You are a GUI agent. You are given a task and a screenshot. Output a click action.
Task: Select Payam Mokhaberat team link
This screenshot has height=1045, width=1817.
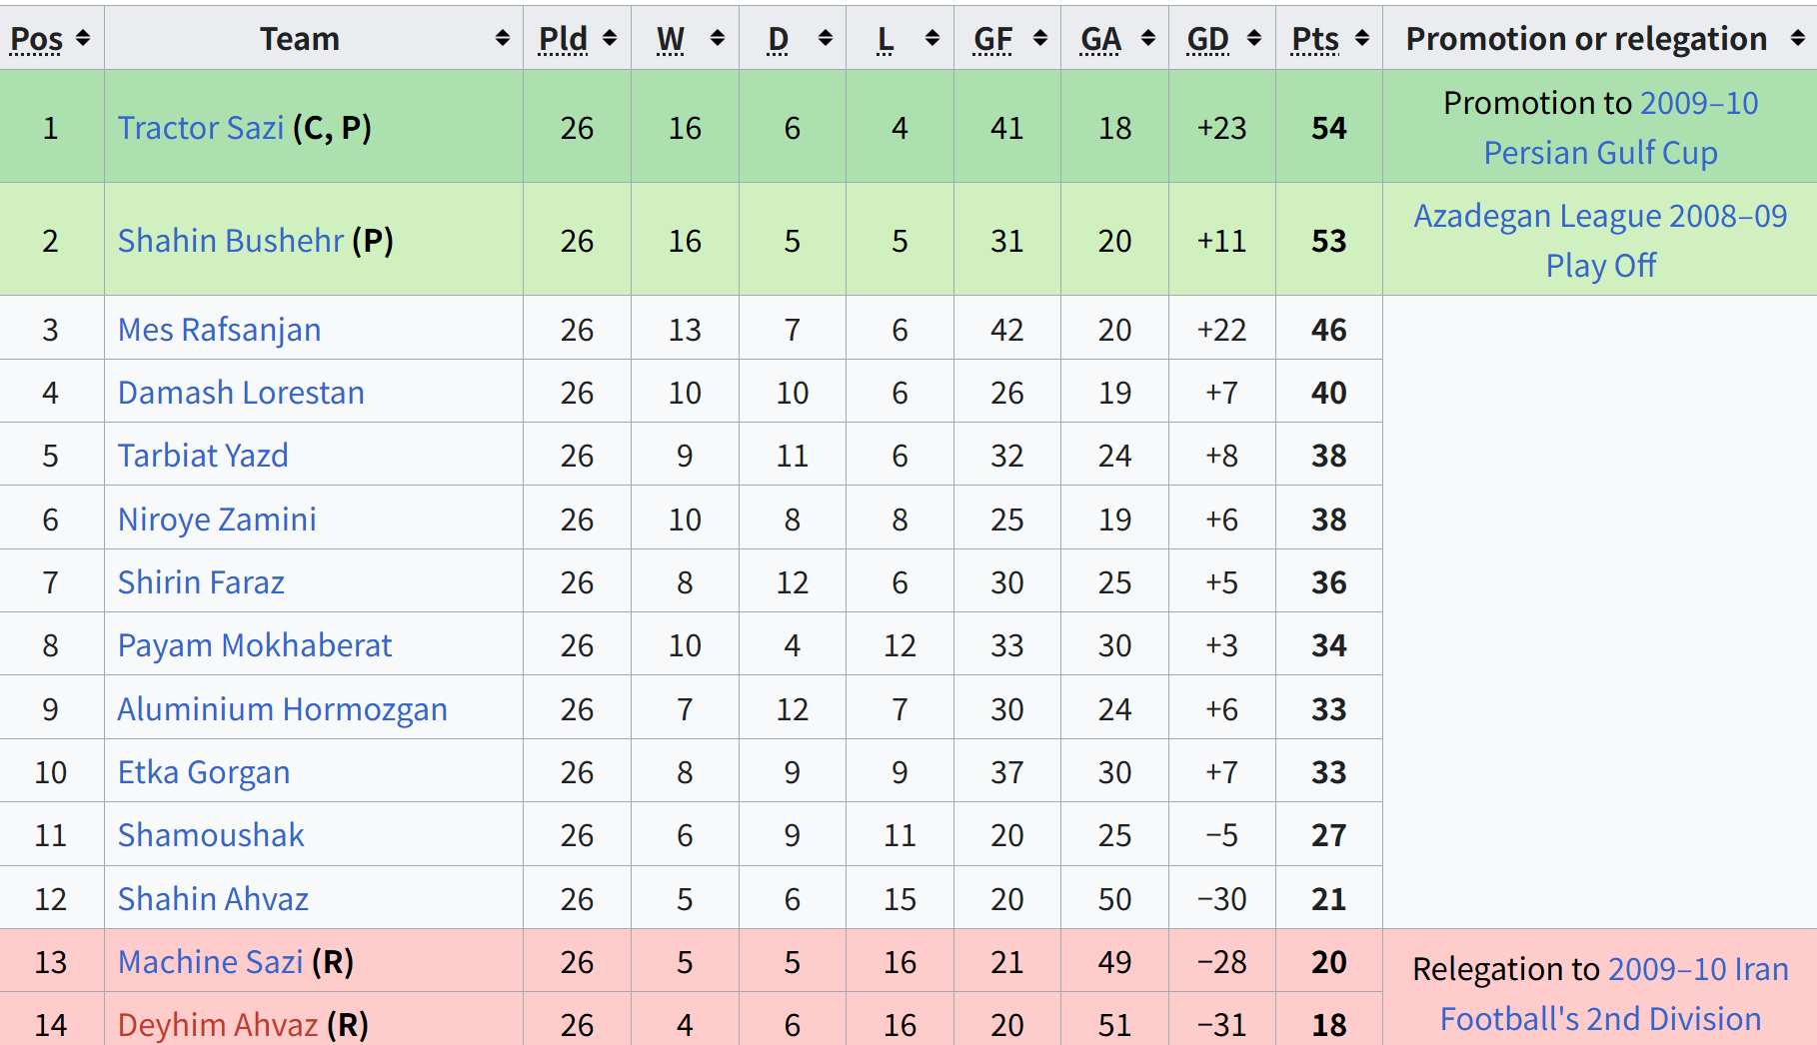pyautogui.click(x=255, y=645)
